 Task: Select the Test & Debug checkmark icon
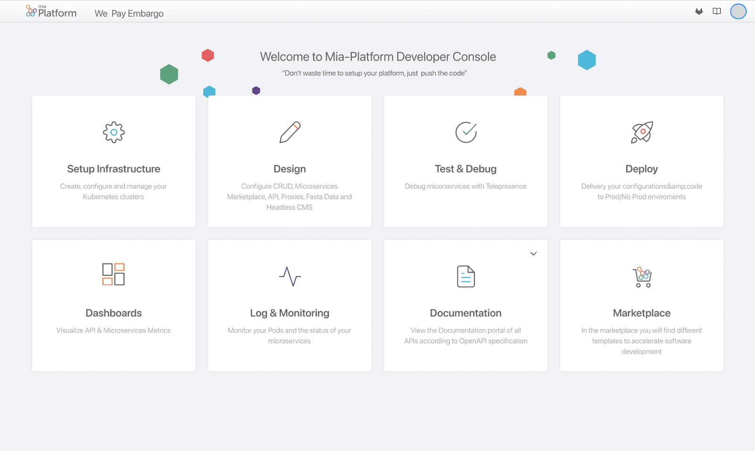(465, 132)
